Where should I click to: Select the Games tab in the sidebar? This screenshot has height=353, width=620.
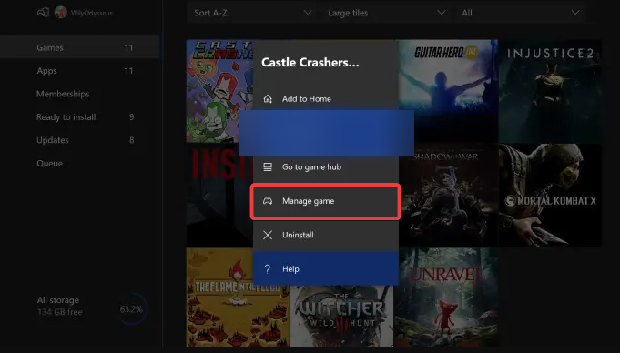pyautogui.click(x=80, y=47)
